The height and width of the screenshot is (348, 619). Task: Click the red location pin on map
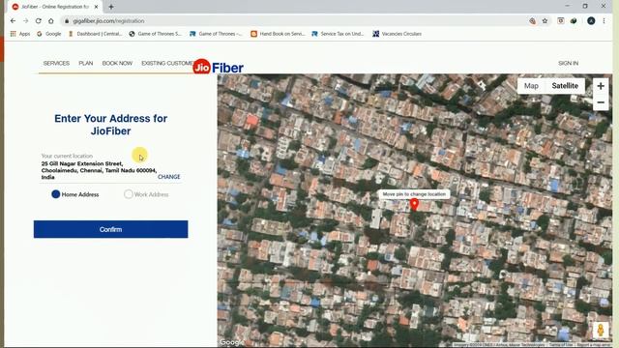[x=414, y=205]
